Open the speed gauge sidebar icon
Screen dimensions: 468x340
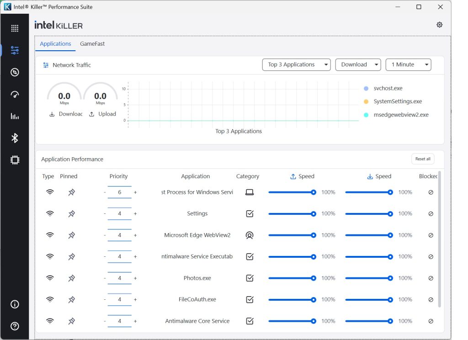coord(15,94)
